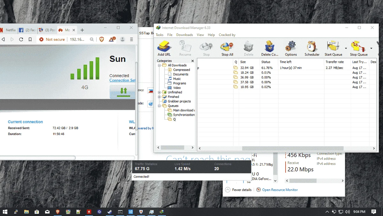Open the Start Queue dropdown arrow

click(346, 48)
